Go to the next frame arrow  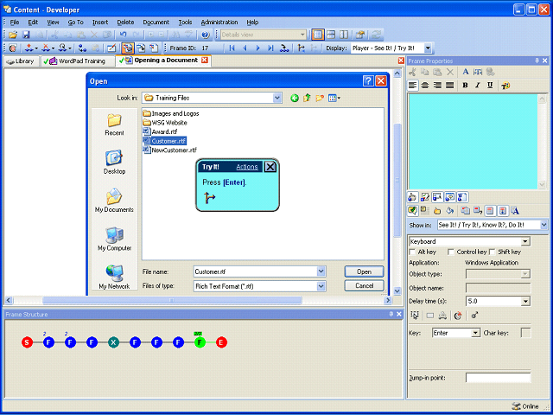(x=257, y=48)
